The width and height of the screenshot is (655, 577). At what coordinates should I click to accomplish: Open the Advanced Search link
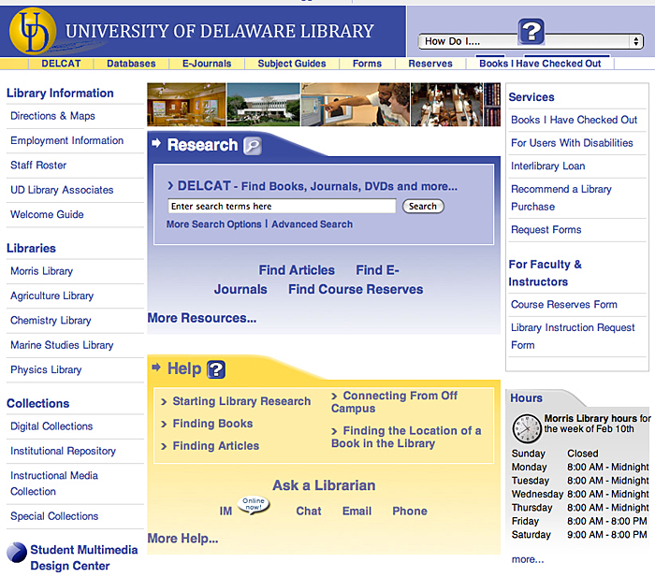click(x=312, y=224)
